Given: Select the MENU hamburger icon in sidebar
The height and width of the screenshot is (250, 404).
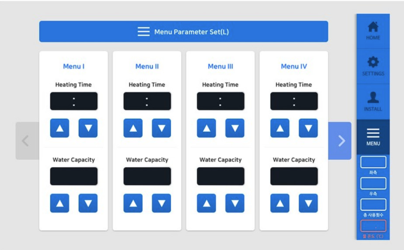Looking at the screenshot, I should [x=373, y=133].
